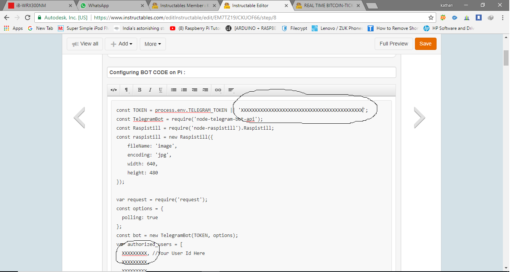
Task: Click the blue checkmark extension icon
Action: [x=455, y=18]
